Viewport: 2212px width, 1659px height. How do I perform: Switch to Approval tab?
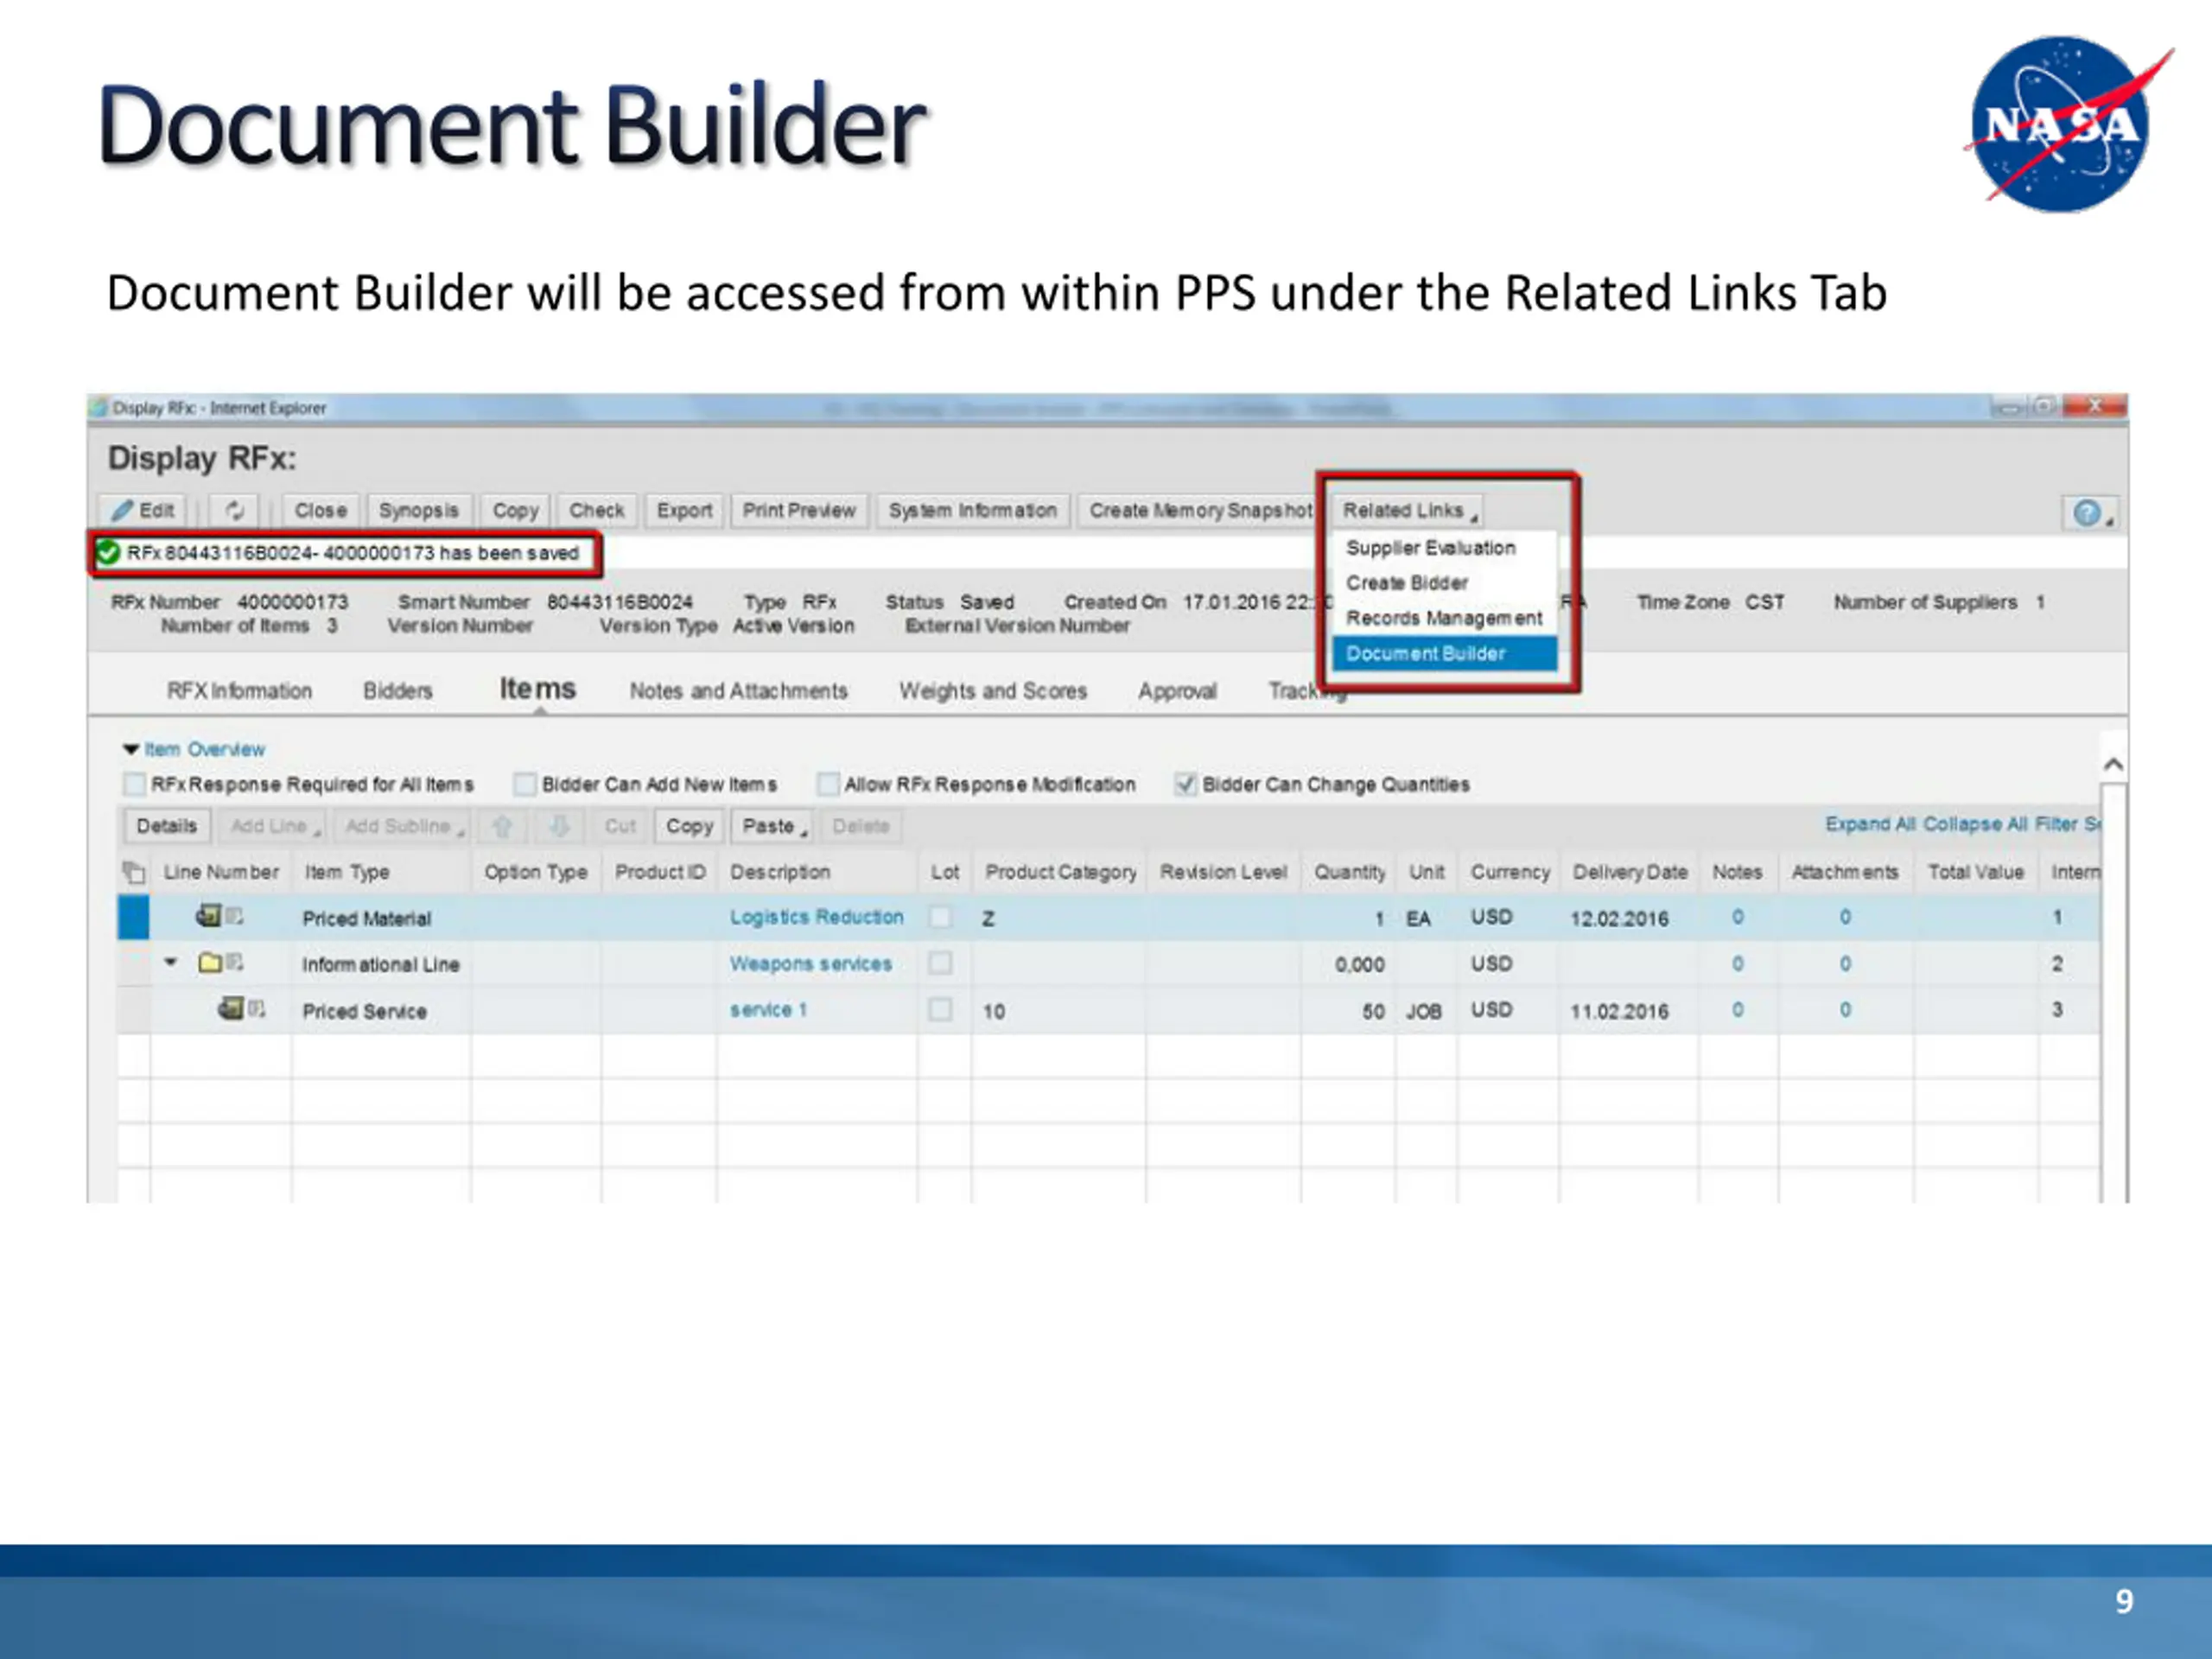[x=1178, y=691]
